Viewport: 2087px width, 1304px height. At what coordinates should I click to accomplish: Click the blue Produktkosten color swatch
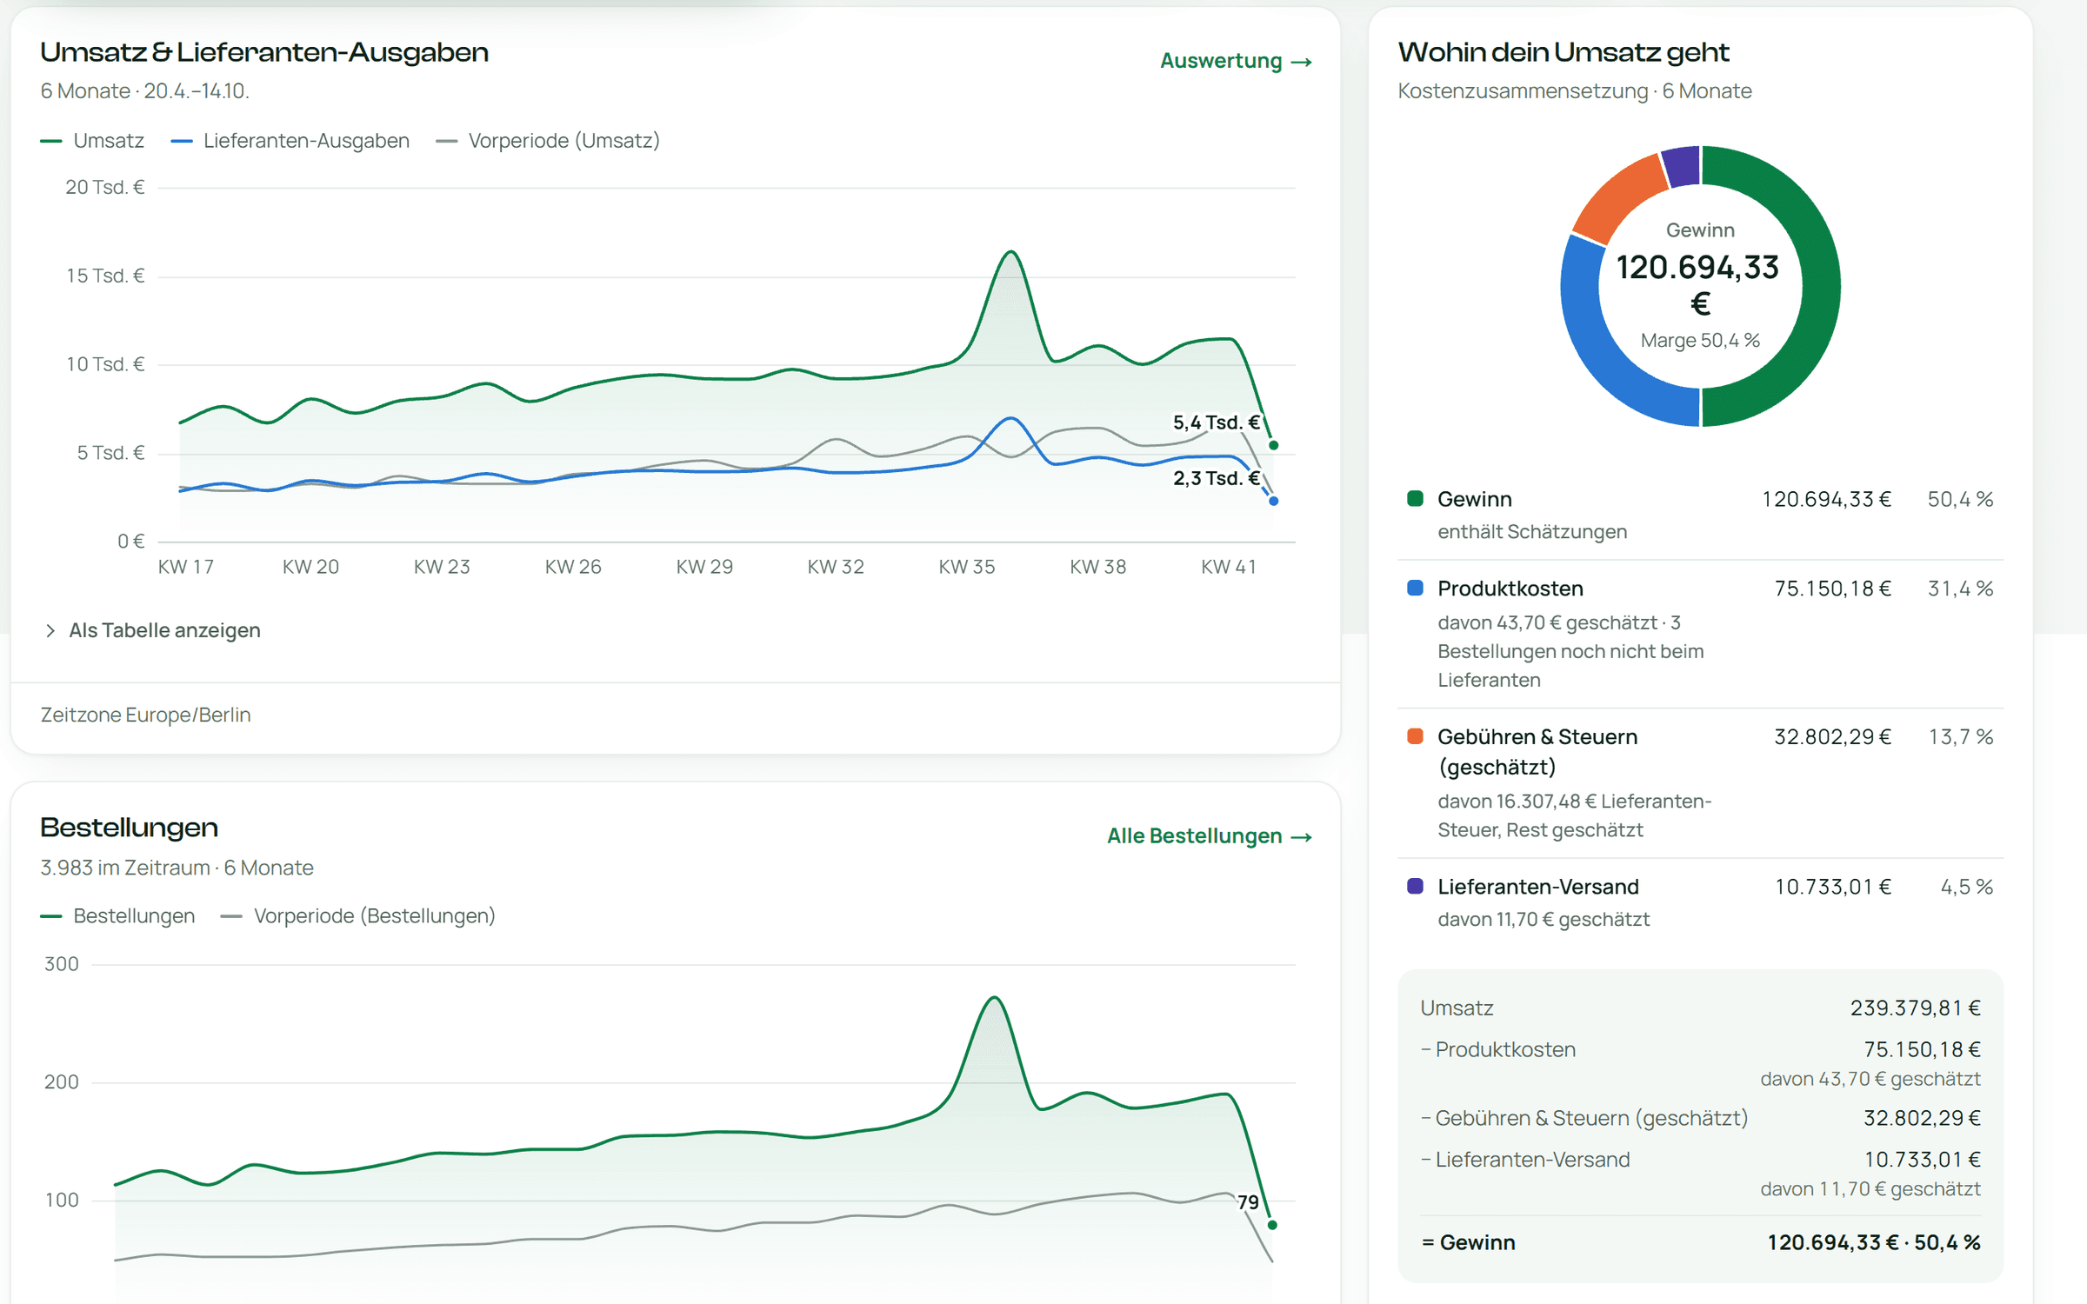1415,588
